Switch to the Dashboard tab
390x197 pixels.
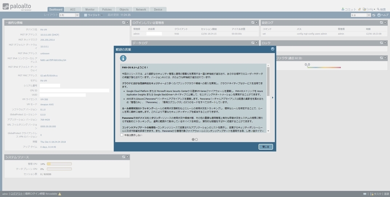(56, 10)
